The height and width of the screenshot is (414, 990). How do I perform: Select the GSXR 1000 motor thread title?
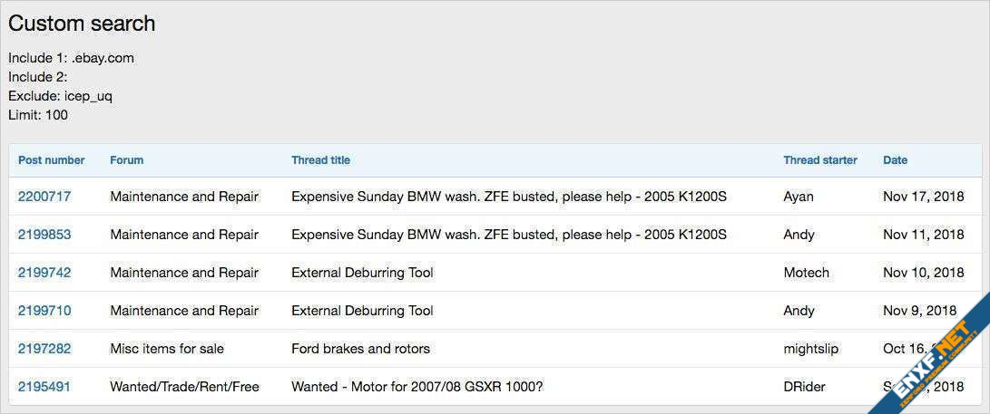tap(417, 387)
